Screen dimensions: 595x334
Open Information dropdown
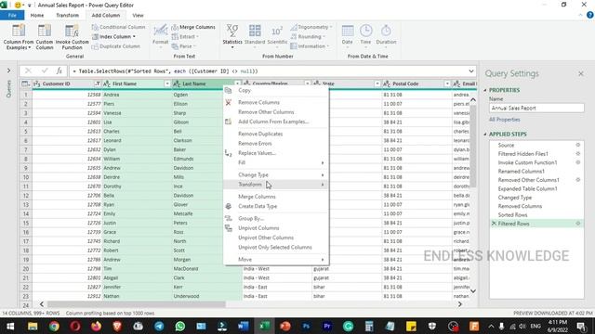[x=310, y=46]
